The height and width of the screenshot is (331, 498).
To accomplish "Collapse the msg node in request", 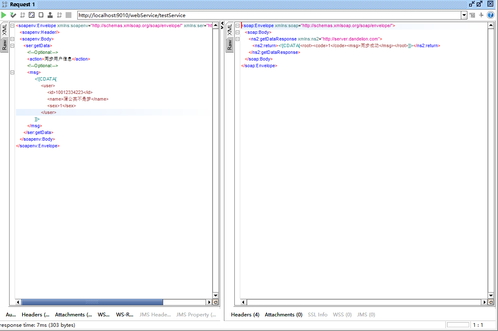I will pyautogui.click(x=13, y=72).
